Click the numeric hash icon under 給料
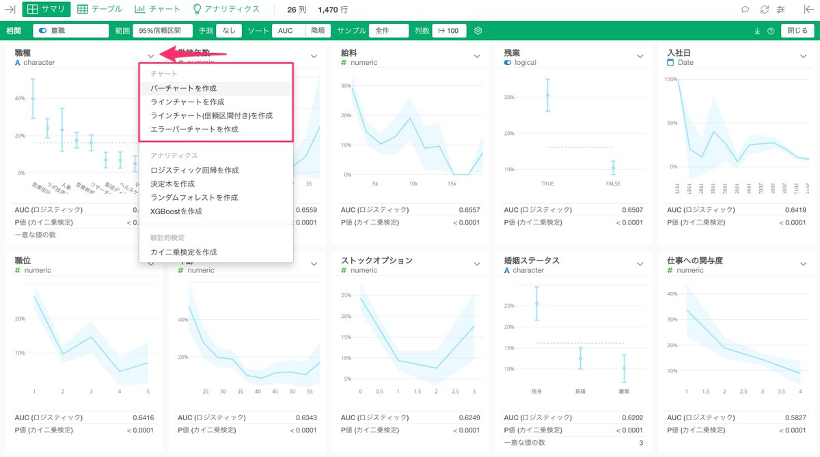This screenshot has height=457, width=820. tap(344, 63)
